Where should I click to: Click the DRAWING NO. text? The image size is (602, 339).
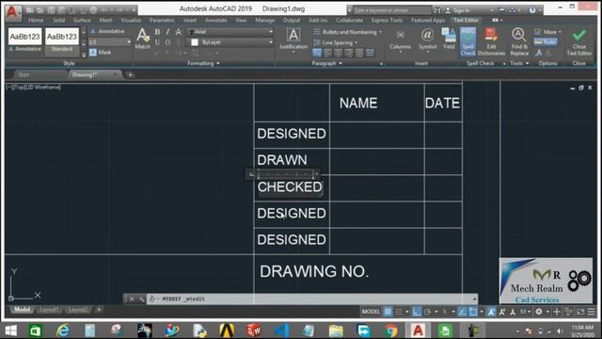314,272
